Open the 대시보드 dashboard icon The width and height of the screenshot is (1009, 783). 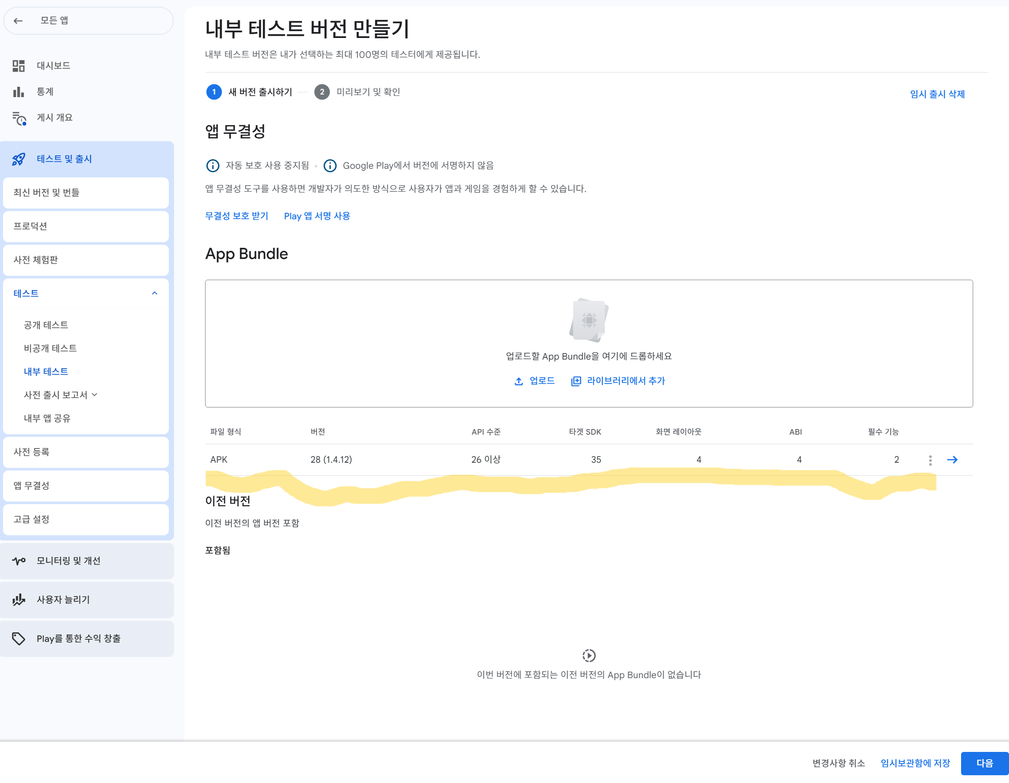click(19, 66)
